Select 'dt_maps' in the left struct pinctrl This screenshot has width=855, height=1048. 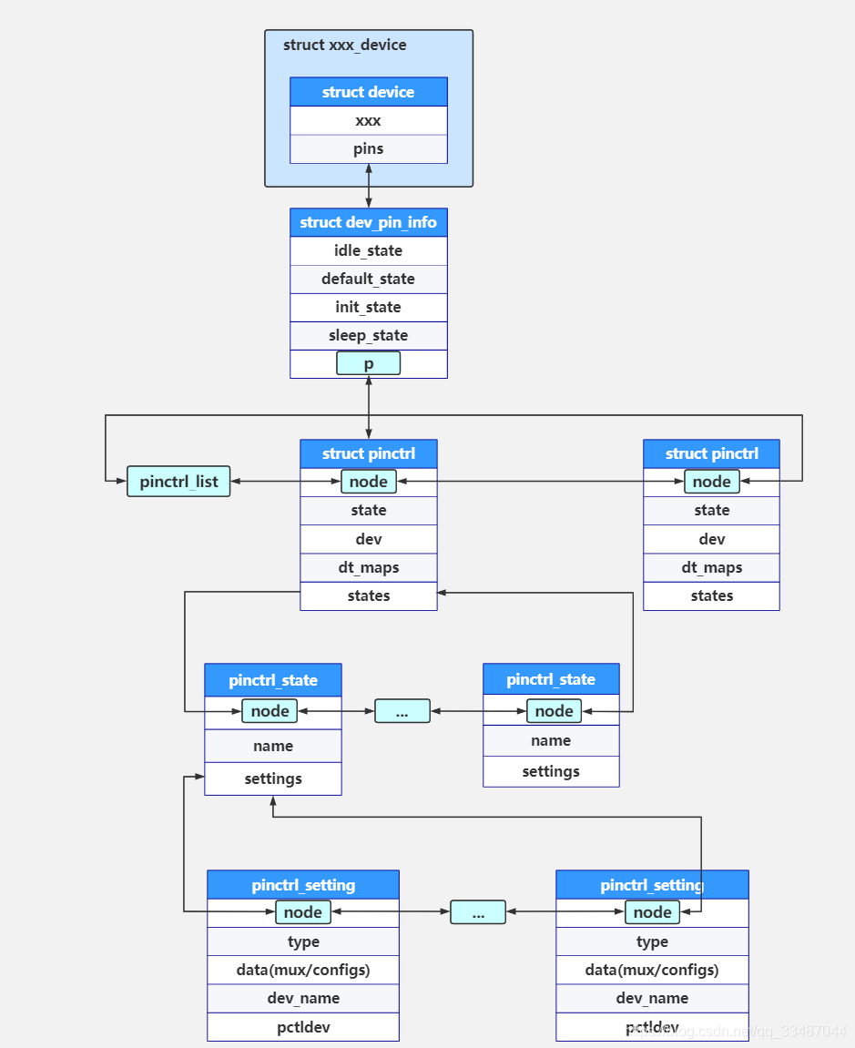tap(369, 568)
